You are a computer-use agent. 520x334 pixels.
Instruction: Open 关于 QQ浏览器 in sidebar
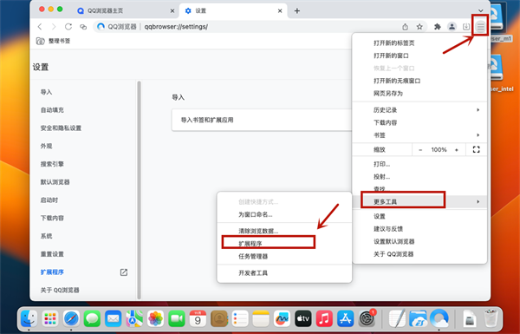(60, 290)
